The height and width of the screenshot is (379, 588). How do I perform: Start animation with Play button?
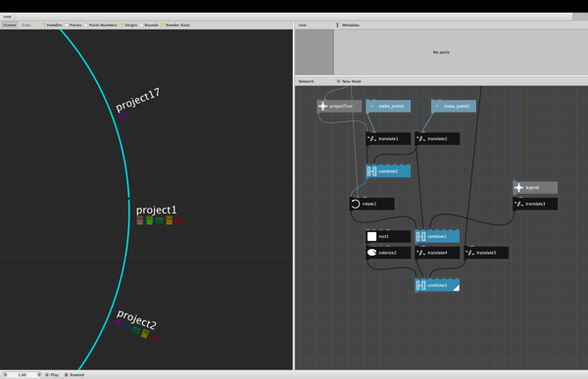[x=52, y=375]
